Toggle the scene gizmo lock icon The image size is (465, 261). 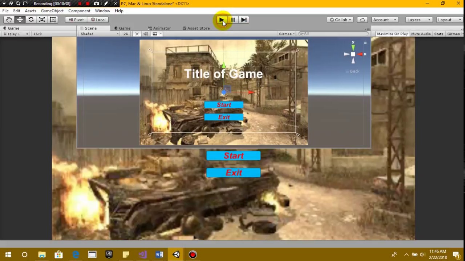(365, 43)
